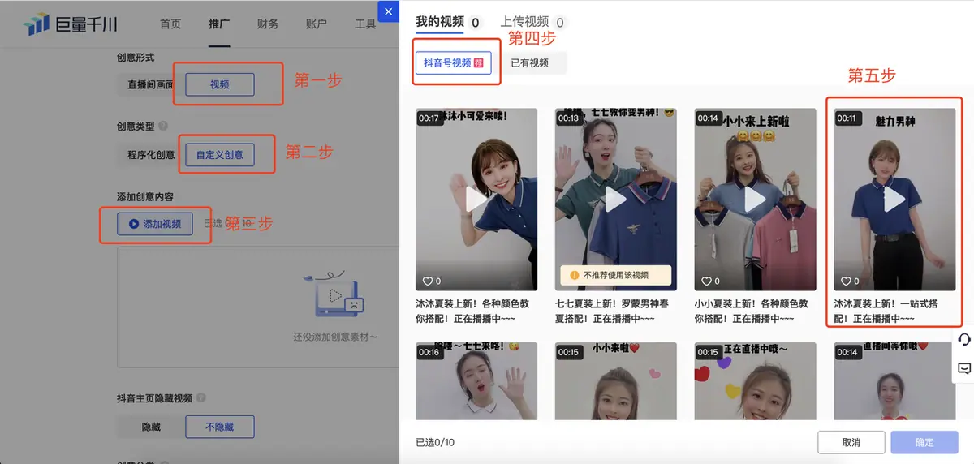The height and width of the screenshot is (464, 974).
Task: Select 00:16 七七来咯 video thumbnail
Action: click(x=476, y=380)
